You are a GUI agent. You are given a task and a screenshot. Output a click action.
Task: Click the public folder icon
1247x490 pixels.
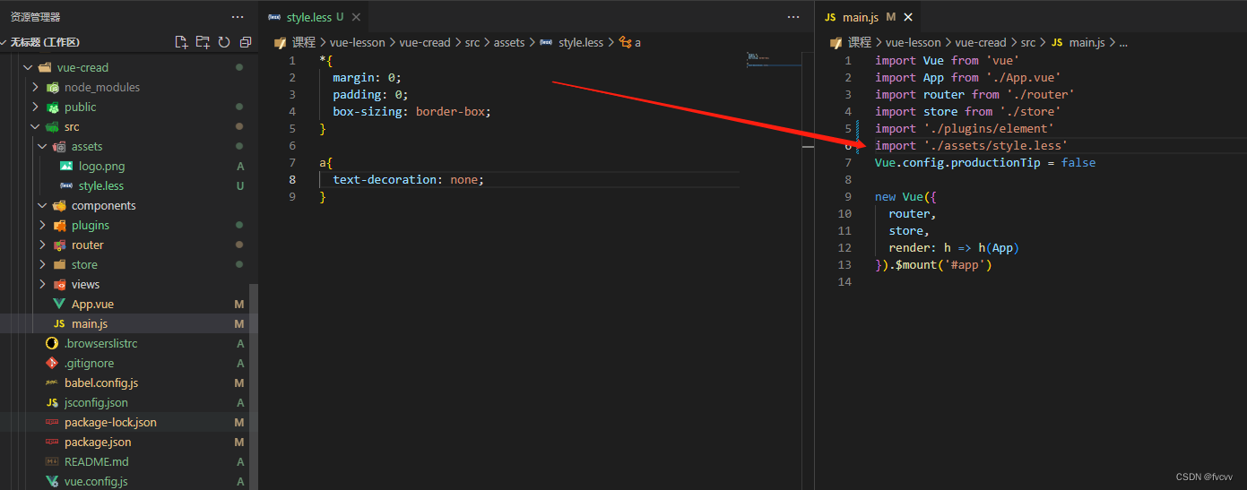53,107
